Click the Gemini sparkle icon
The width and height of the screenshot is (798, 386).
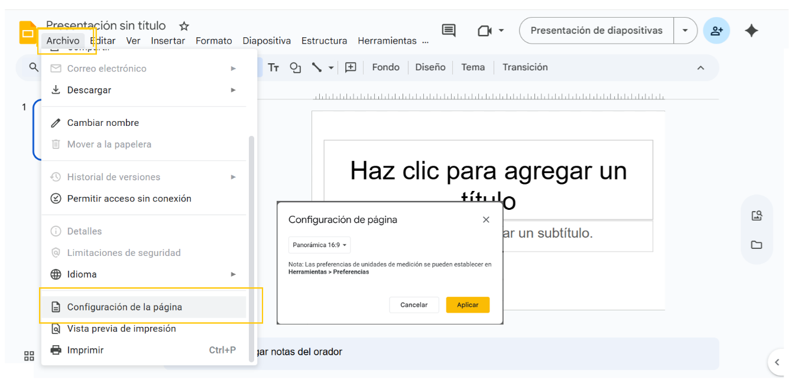[x=751, y=31]
